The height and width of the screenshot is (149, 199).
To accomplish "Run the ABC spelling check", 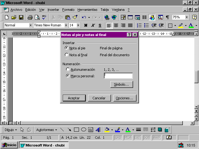I will pyautogui.click(x=44, y=17).
